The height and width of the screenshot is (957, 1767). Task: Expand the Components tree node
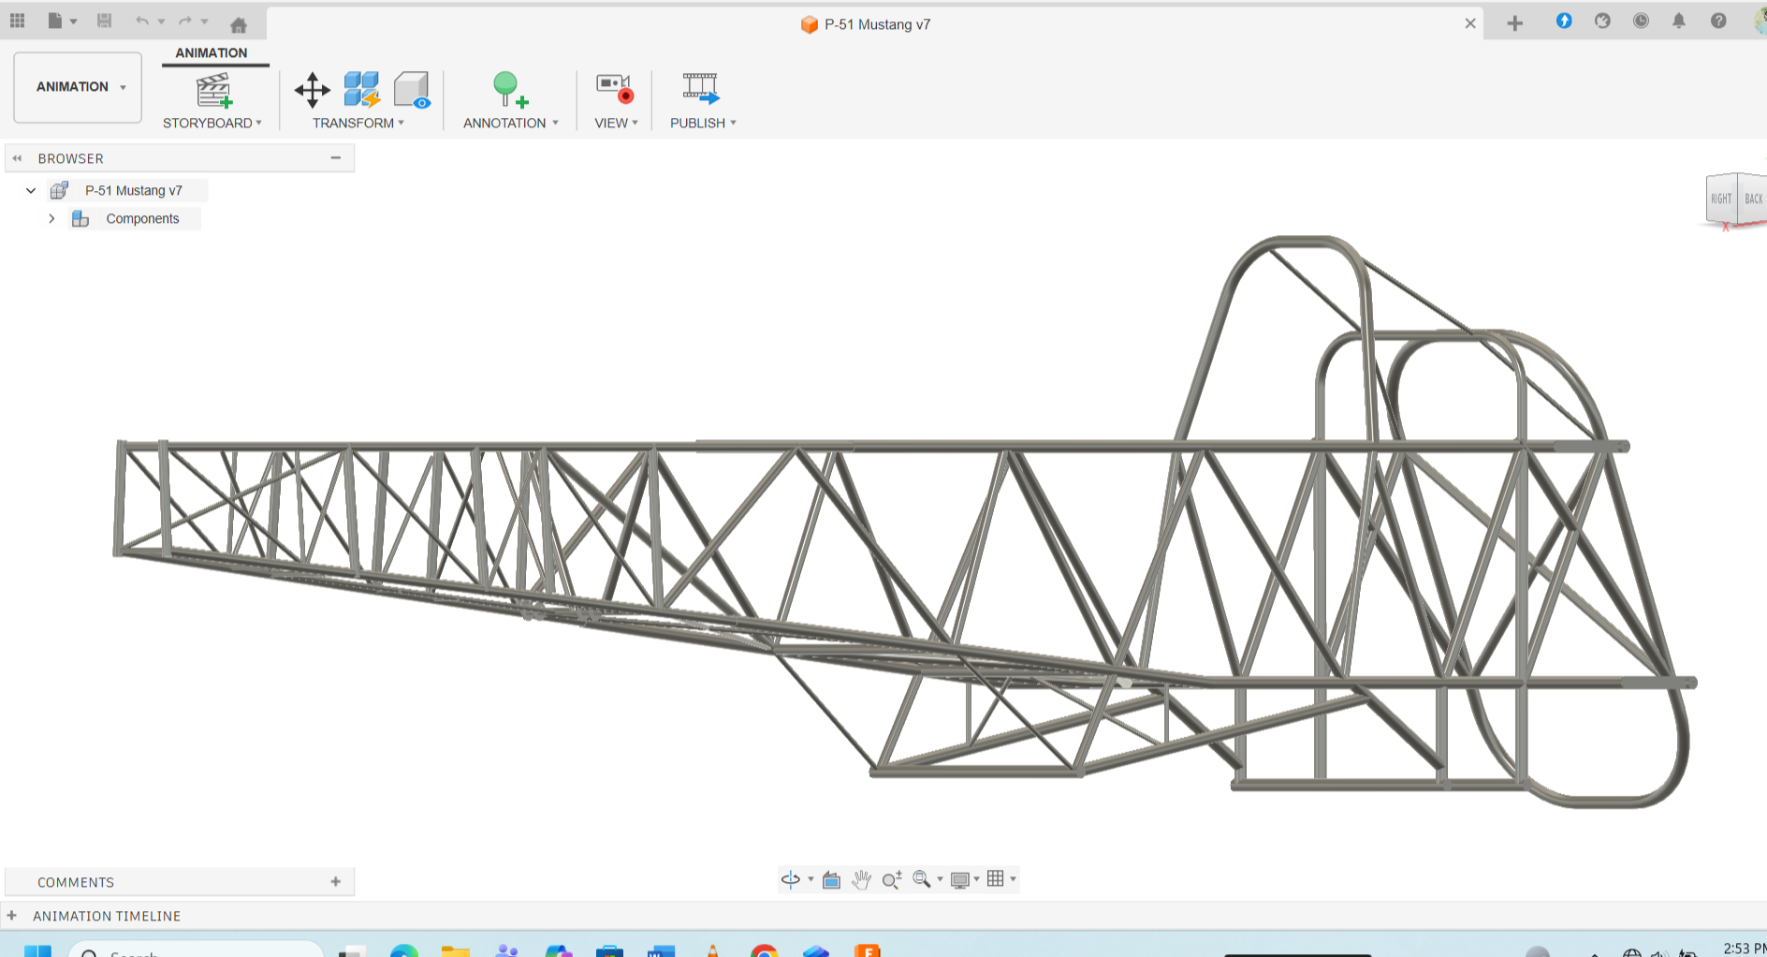[51, 218]
